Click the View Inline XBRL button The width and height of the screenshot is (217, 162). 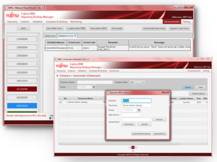pyautogui.click(x=98, y=28)
